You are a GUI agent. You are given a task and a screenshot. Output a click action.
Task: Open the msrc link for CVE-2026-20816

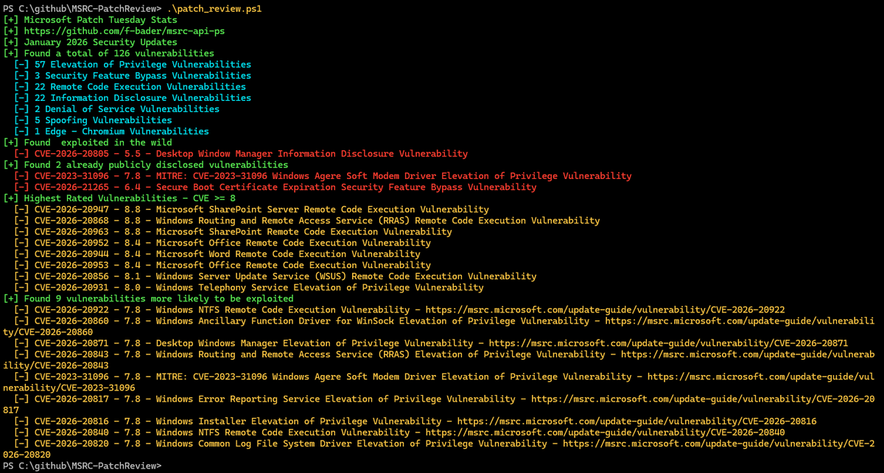click(x=636, y=421)
